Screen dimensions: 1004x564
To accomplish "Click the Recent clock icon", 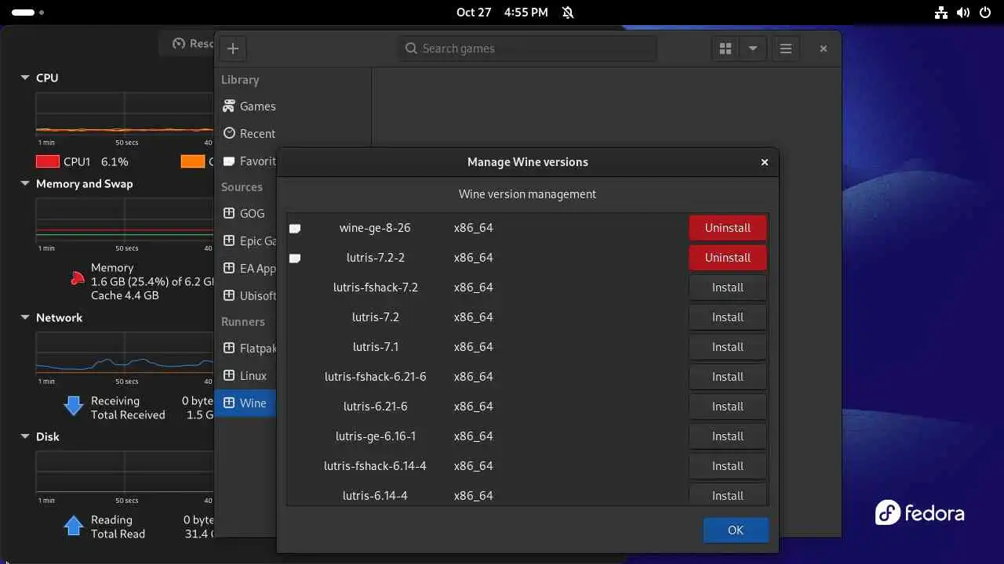I will click(x=229, y=133).
